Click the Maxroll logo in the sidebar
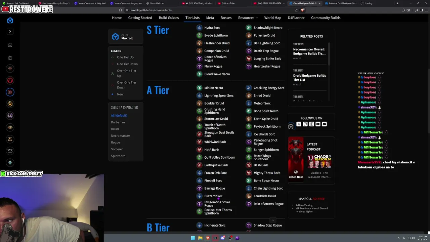 pyautogui.click(x=10, y=21)
